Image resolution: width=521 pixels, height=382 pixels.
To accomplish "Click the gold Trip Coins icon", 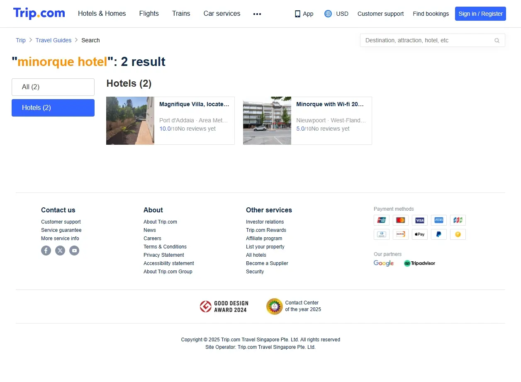I will coord(458,234).
